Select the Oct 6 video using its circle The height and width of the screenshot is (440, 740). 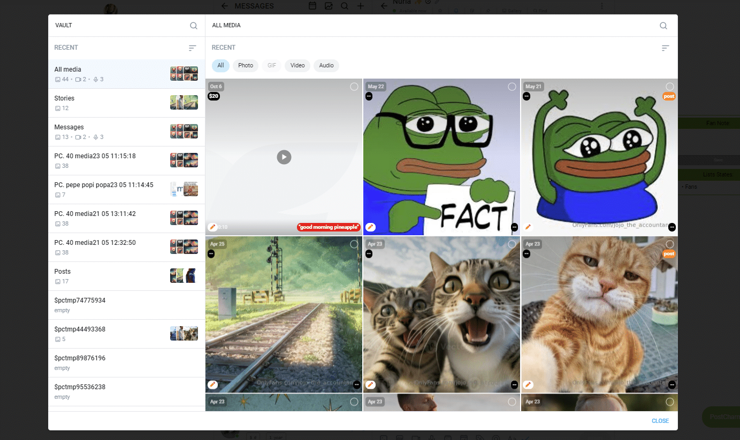[354, 87]
